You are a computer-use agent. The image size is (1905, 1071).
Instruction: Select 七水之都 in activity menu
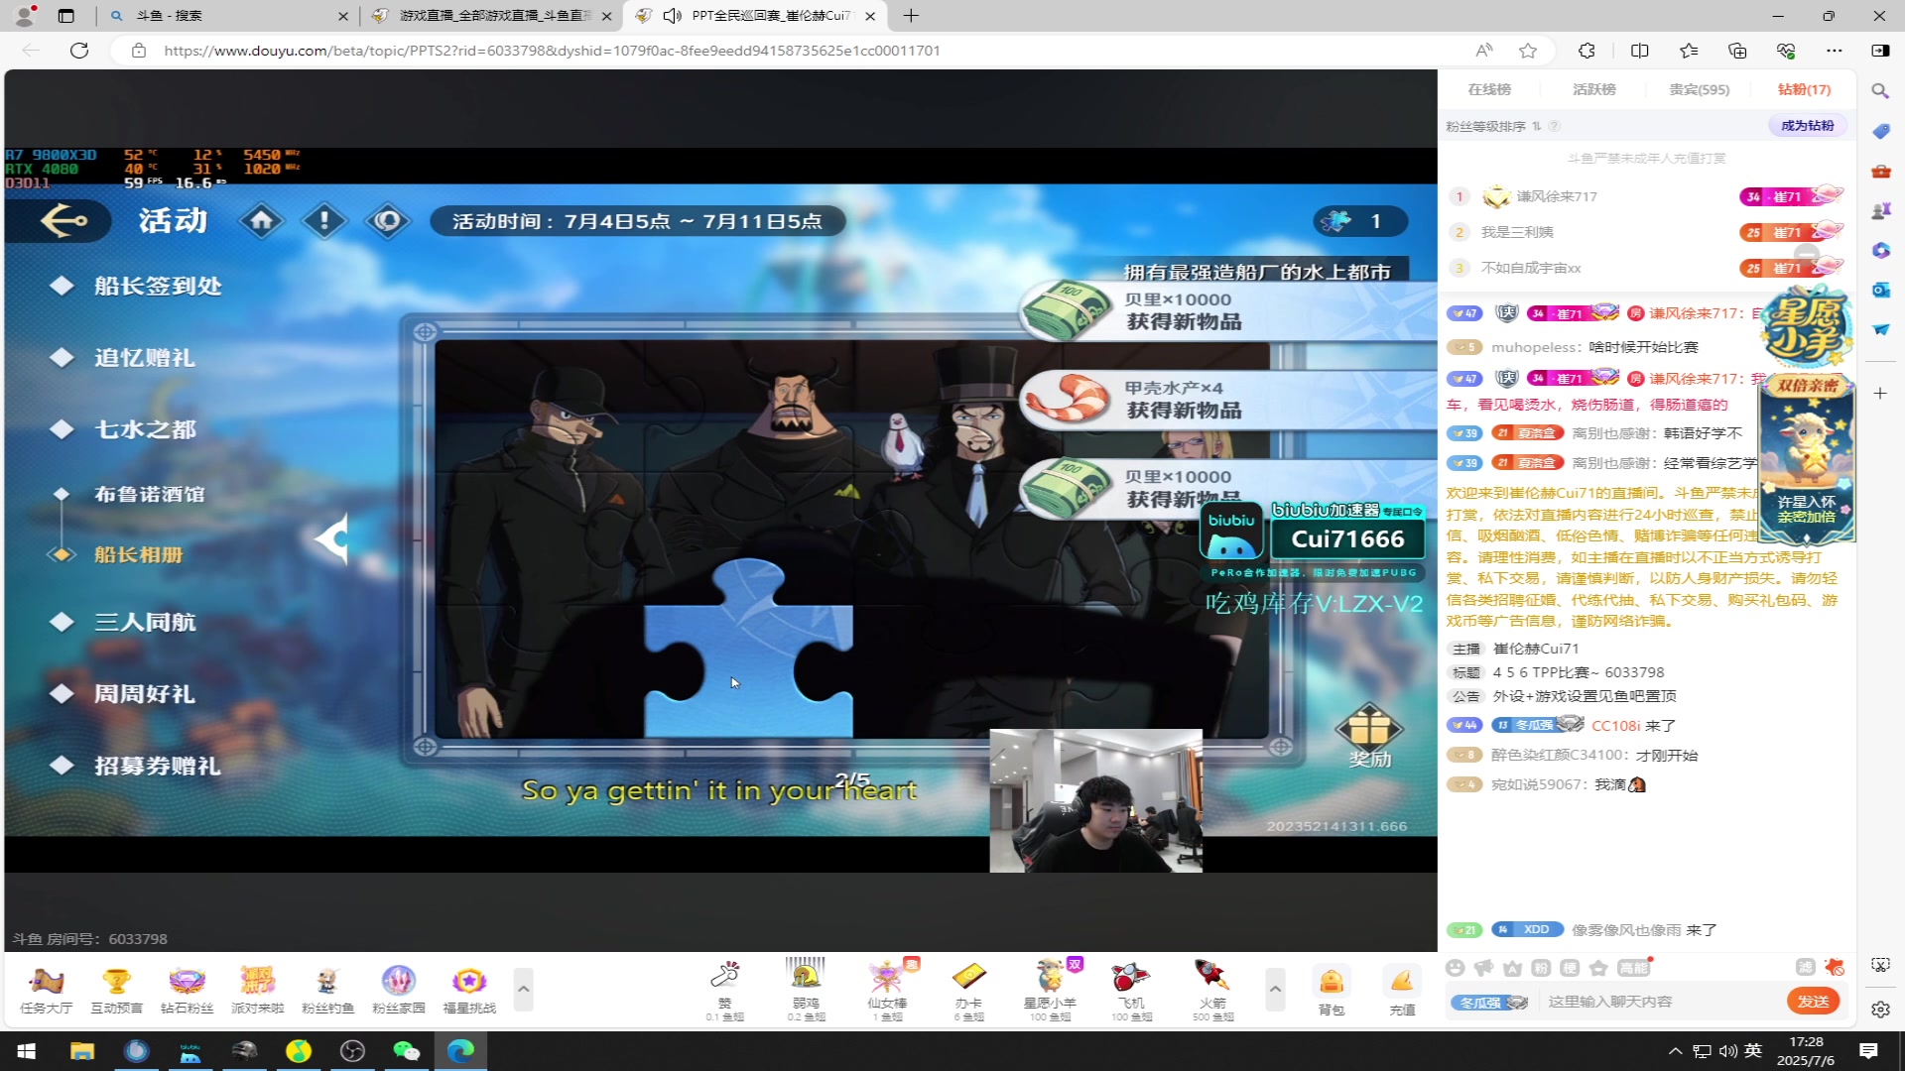tap(145, 429)
